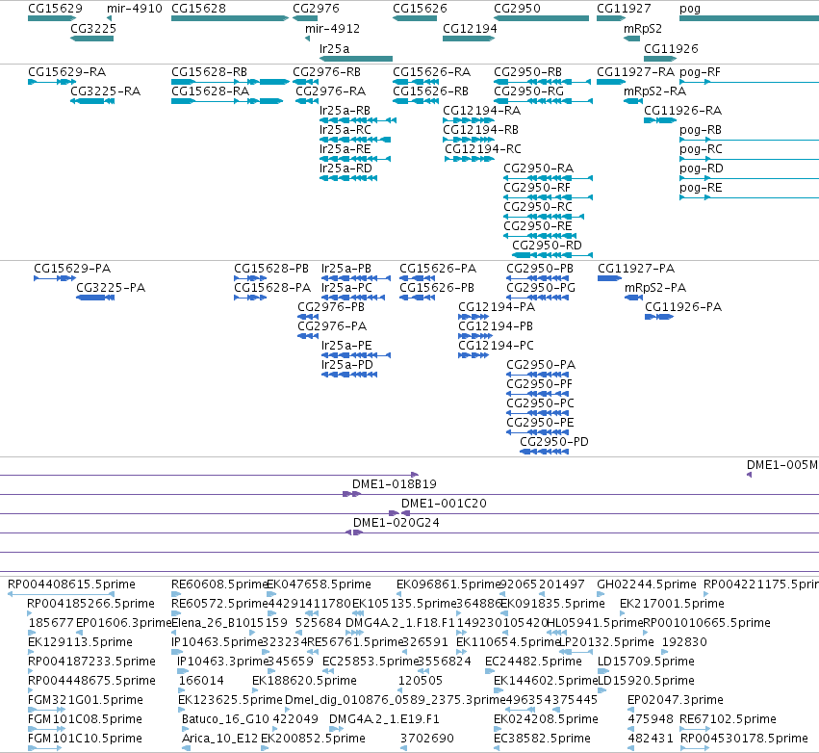This screenshot has width=819, height=753.
Task: Select EST EK217001.5prime
Action: coord(622,613)
